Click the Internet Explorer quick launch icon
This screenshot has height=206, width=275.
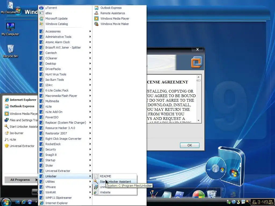(x=24, y=202)
